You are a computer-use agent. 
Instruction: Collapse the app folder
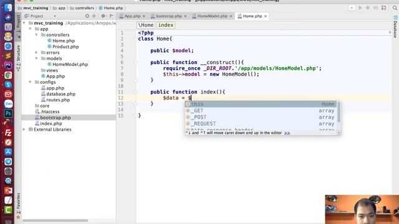tap(31, 29)
